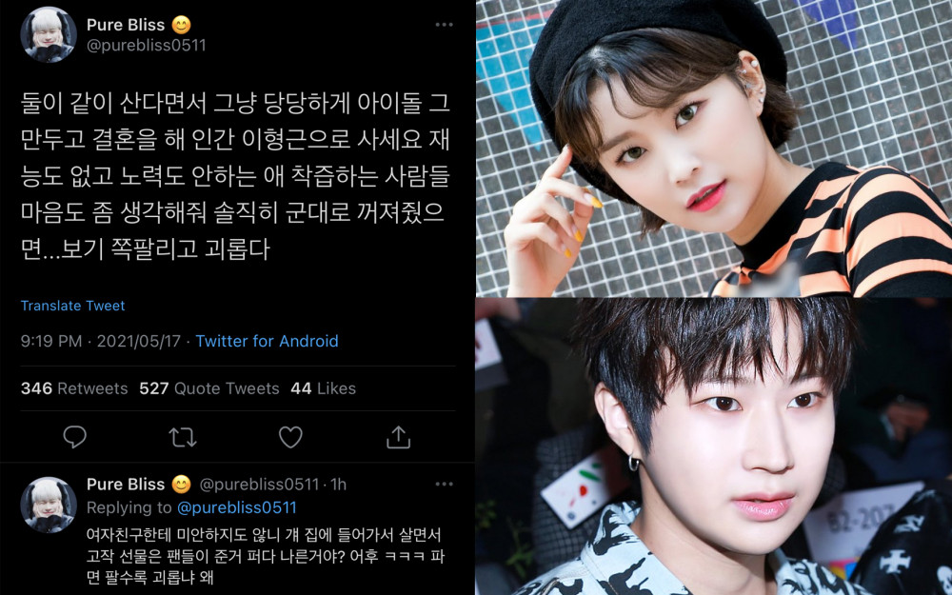Open photo of person with hoop earring
952x595 pixels.
pos(714,446)
